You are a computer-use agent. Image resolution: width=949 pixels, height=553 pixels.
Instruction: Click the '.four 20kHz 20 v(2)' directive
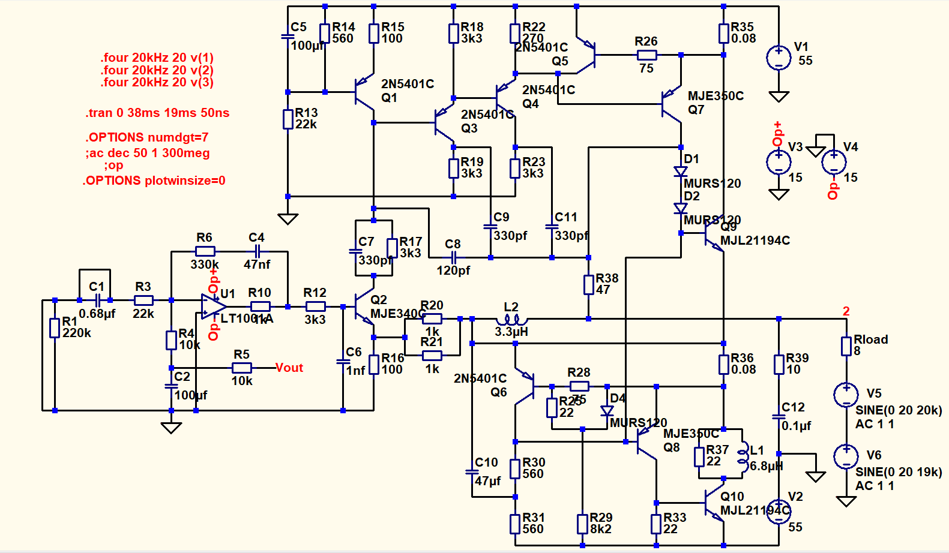pos(157,70)
